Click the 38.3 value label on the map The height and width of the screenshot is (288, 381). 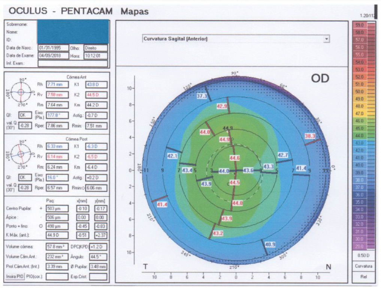point(309,136)
